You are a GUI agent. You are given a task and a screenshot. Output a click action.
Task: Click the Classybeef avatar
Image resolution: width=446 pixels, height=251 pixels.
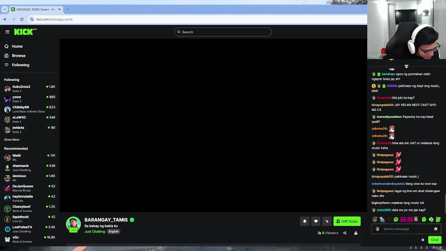7,209
